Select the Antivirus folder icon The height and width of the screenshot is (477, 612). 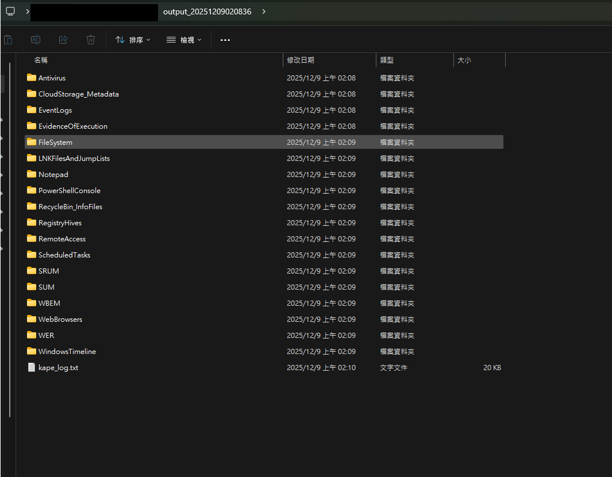pos(32,78)
